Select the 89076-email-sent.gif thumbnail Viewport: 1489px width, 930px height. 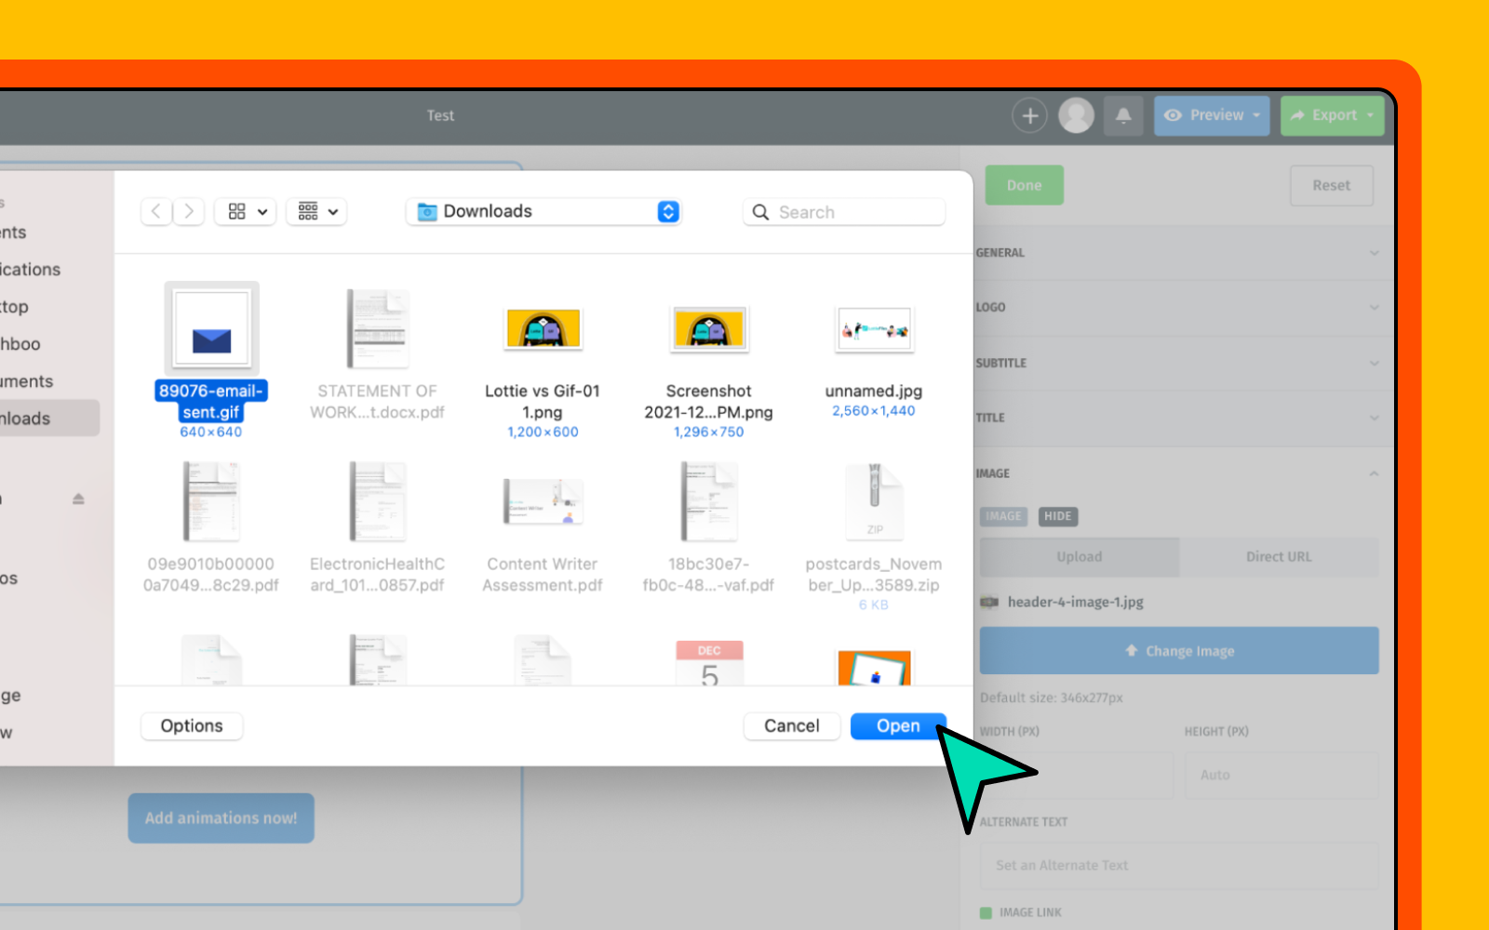click(210, 328)
